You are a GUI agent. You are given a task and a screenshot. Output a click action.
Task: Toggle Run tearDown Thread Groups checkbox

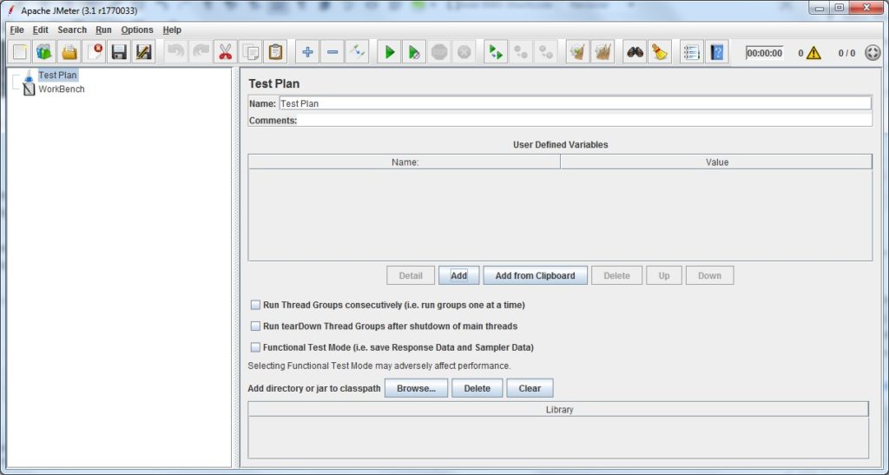click(x=256, y=327)
